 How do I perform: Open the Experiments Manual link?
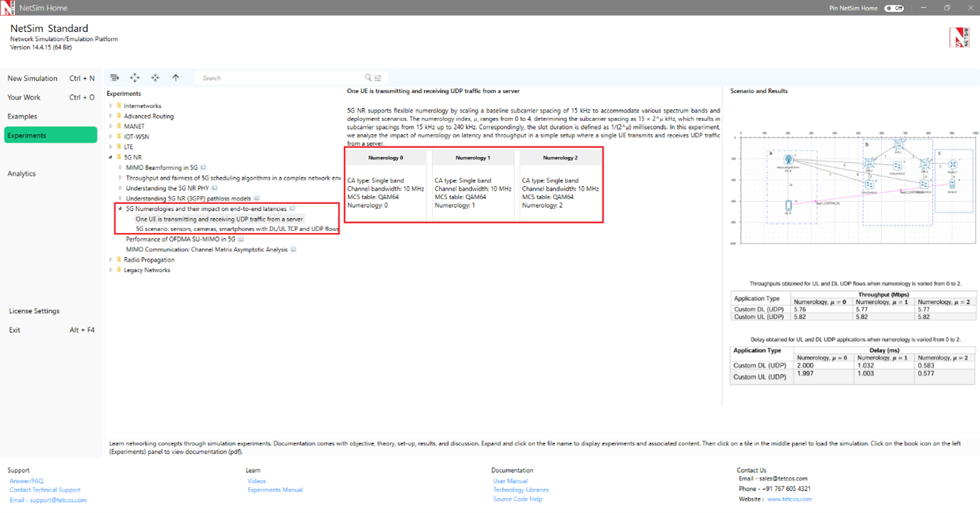[275, 490]
